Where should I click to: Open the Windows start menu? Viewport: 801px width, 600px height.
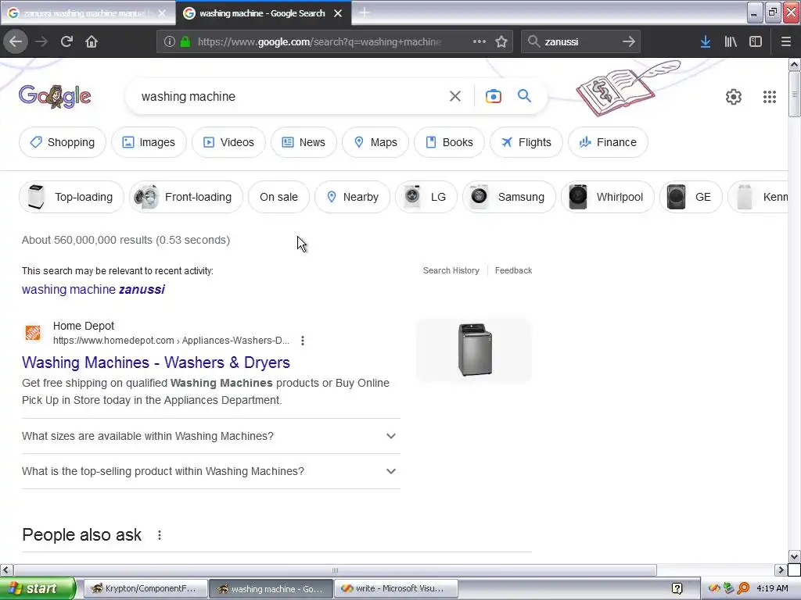pyautogui.click(x=38, y=588)
